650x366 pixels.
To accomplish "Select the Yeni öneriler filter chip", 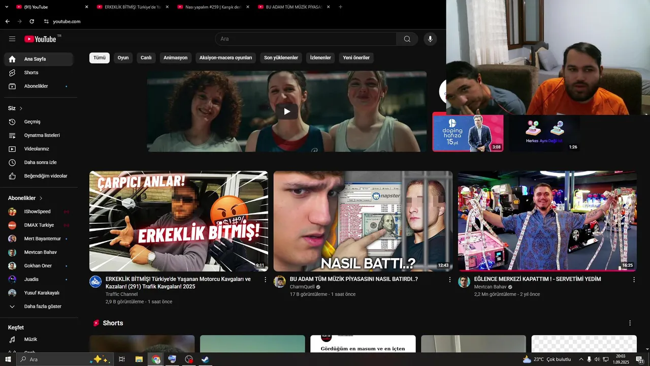I will (356, 58).
